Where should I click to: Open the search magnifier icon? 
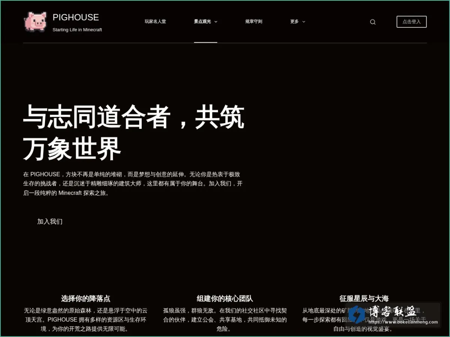click(x=373, y=22)
